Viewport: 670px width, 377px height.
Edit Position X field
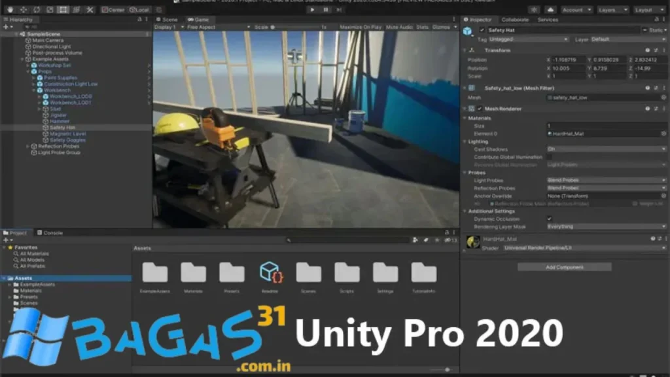568,60
